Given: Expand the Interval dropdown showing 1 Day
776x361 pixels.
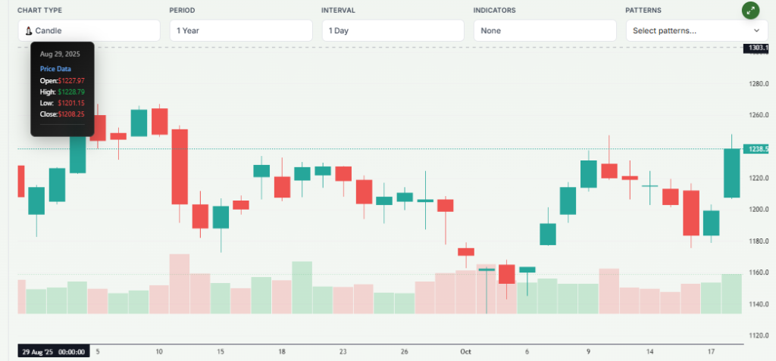Looking at the screenshot, I should [393, 31].
